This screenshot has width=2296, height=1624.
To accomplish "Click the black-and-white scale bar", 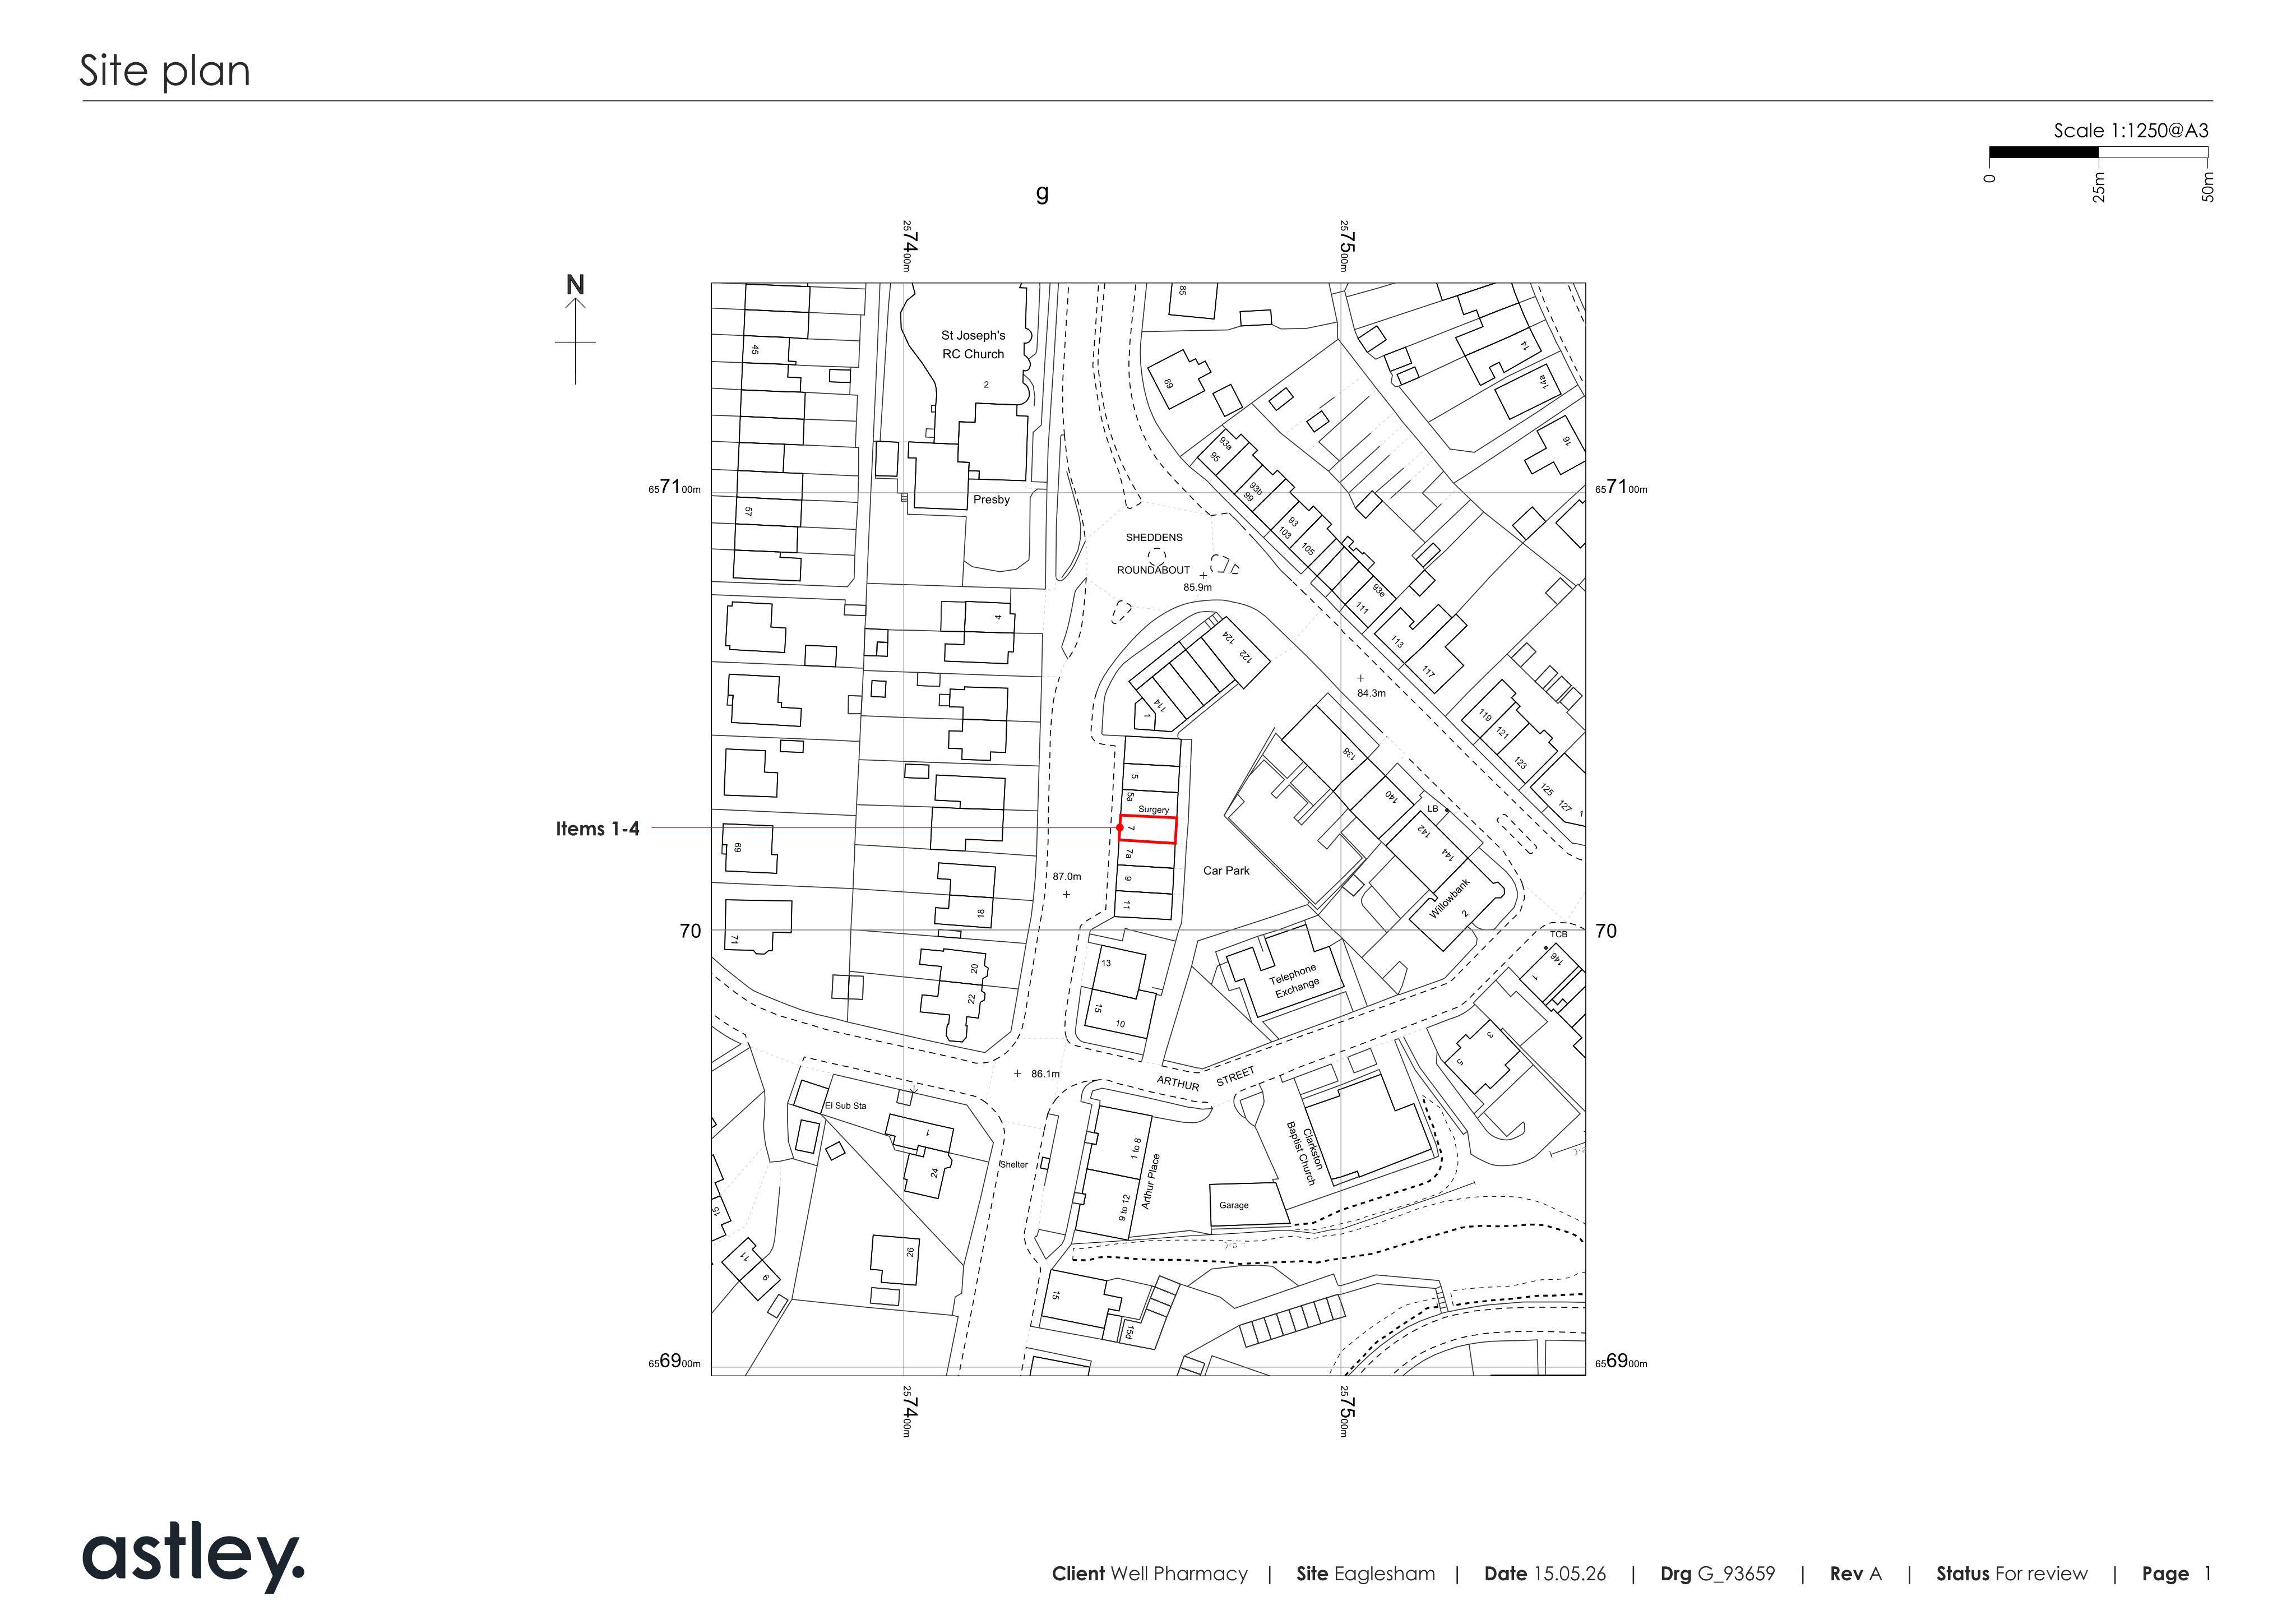I will click(2098, 153).
